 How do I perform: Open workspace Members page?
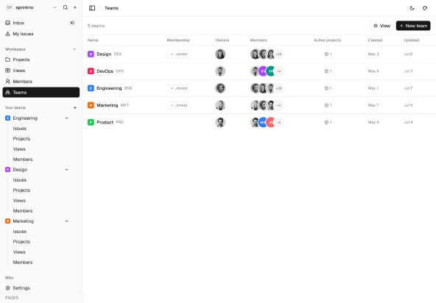point(41,82)
